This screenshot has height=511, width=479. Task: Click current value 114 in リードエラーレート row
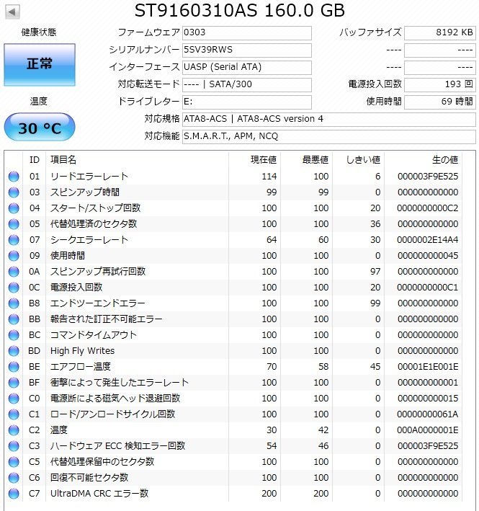[269, 177]
